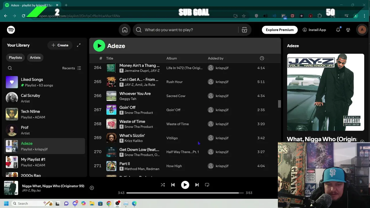
Task: Click the taskbar Search box
Action: [32, 203]
